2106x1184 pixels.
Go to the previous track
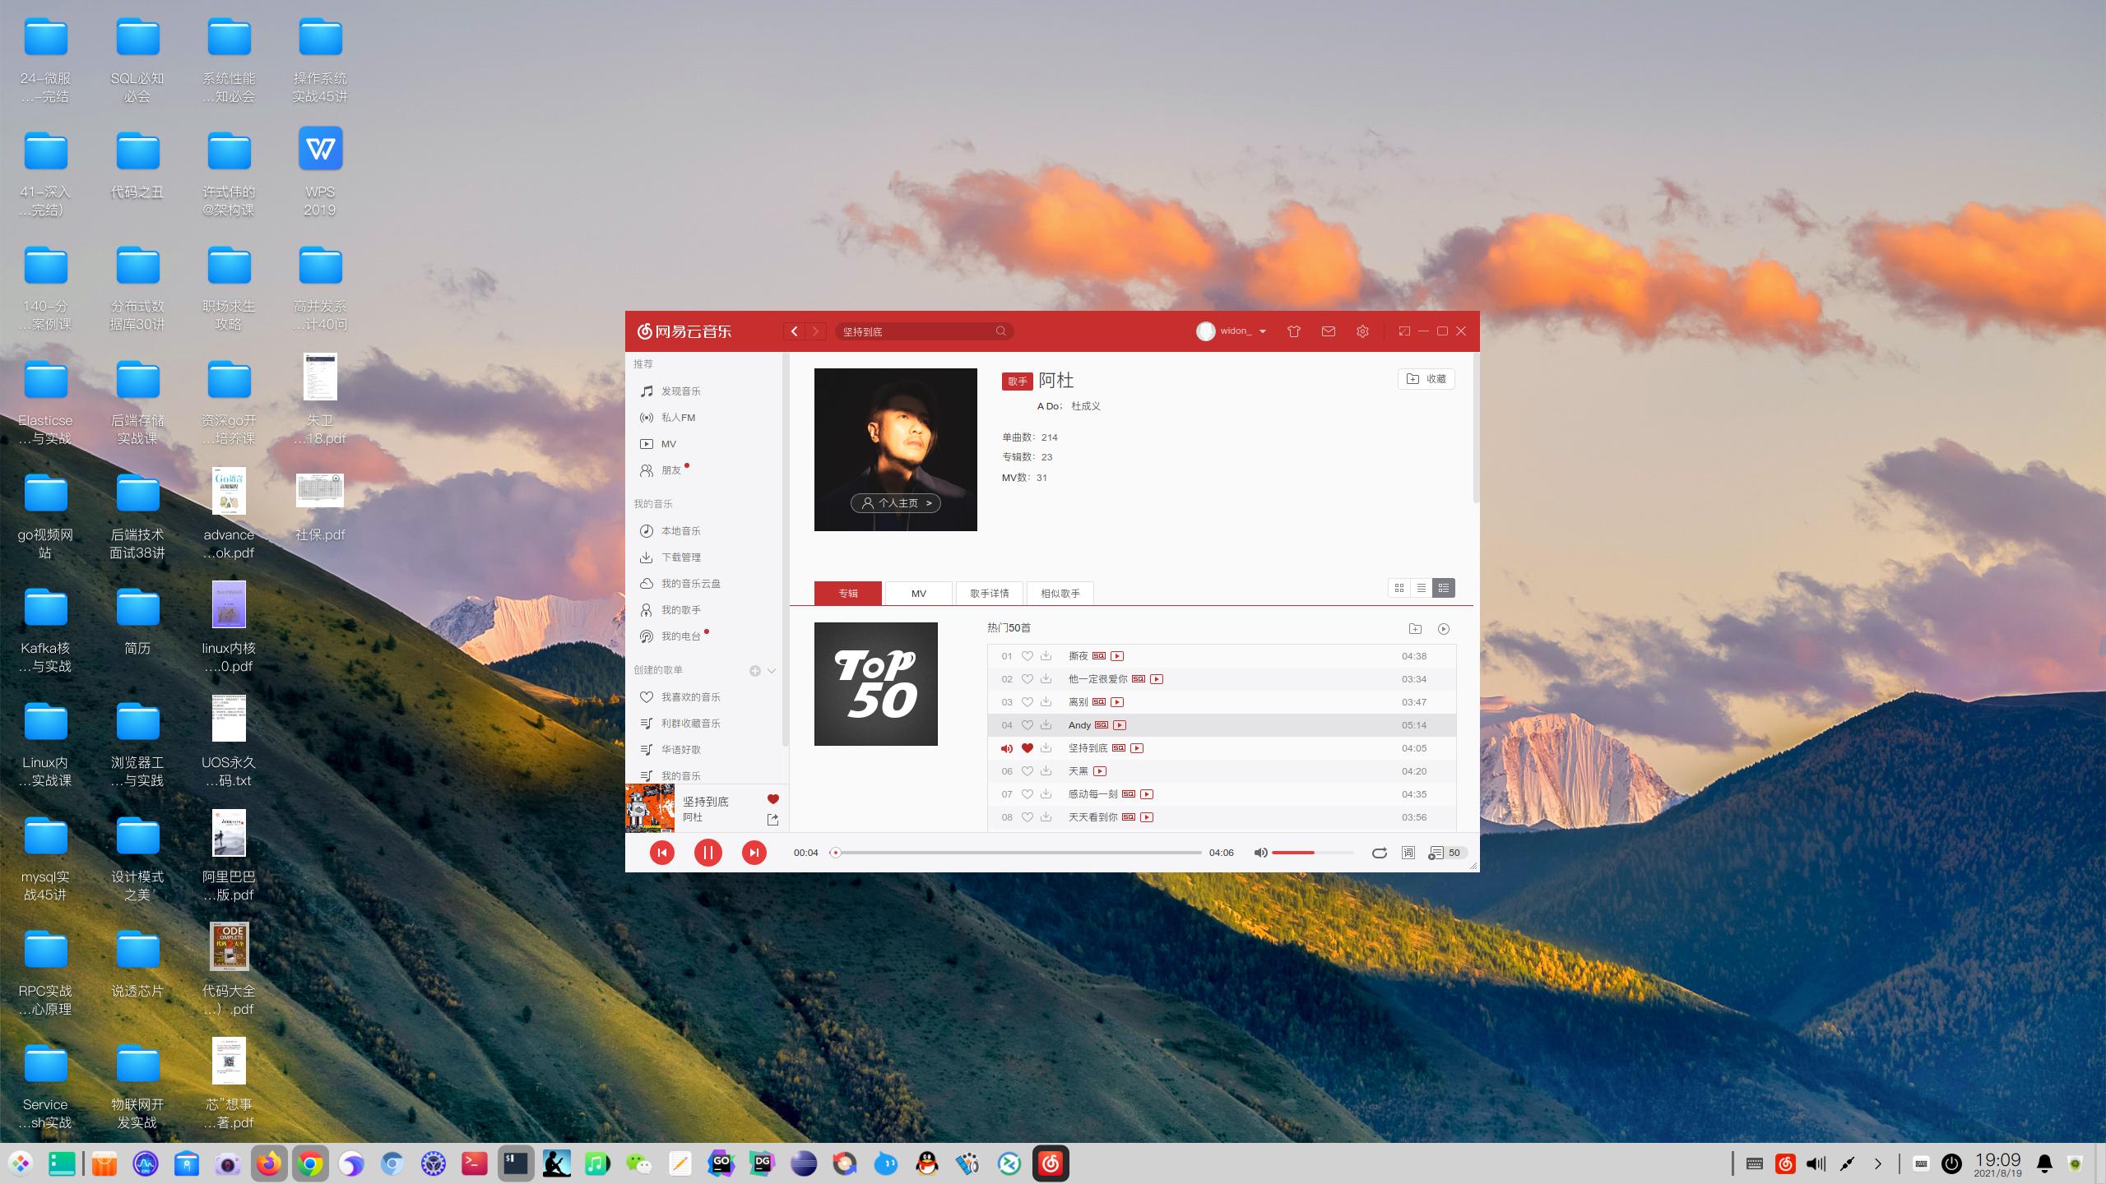(661, 853)
